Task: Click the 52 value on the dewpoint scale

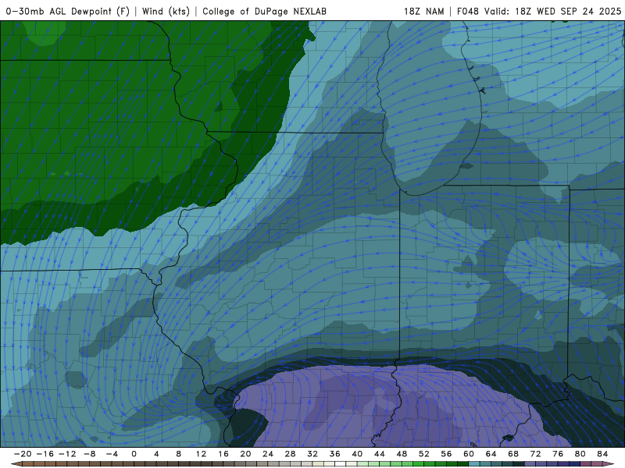Action: (x=424, y=454)
